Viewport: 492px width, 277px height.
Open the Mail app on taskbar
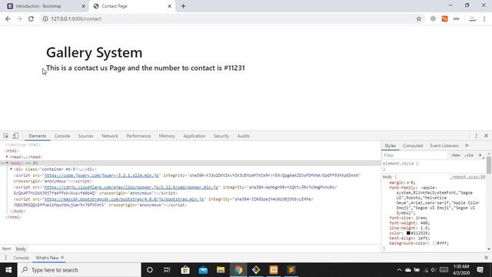click(203, 270)
